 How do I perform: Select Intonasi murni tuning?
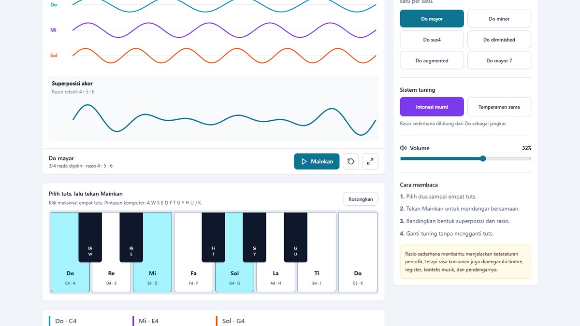pyautogui.click(x=432, y=107)
